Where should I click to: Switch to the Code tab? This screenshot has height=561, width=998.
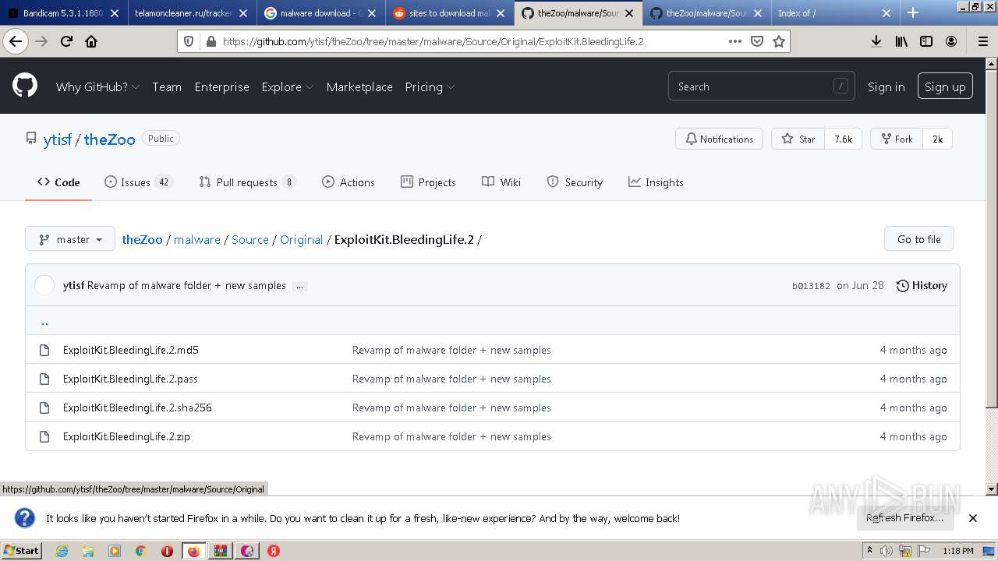click(58, 182)
